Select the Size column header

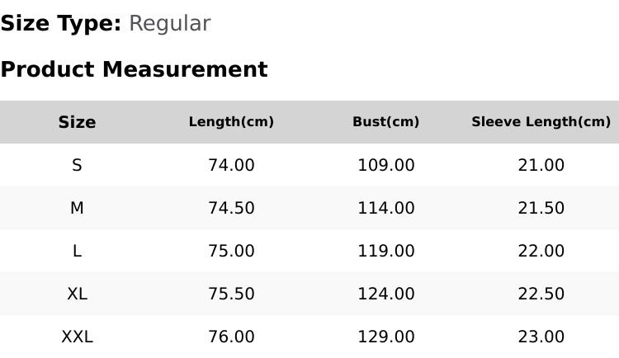[77, 122]
